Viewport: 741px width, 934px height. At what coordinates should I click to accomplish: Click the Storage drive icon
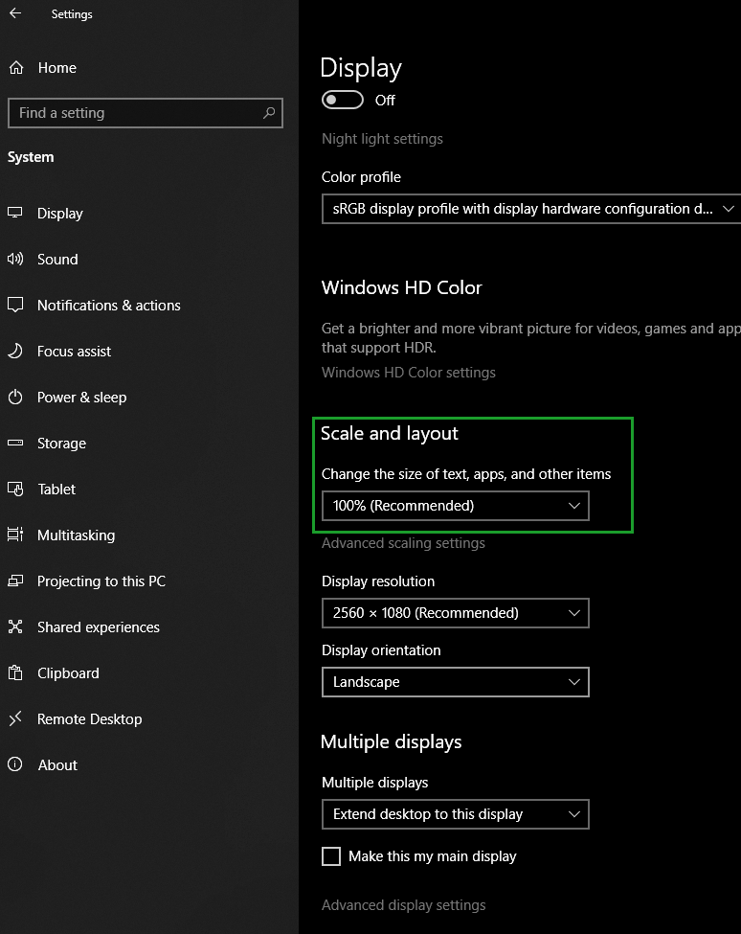point(15,444)
